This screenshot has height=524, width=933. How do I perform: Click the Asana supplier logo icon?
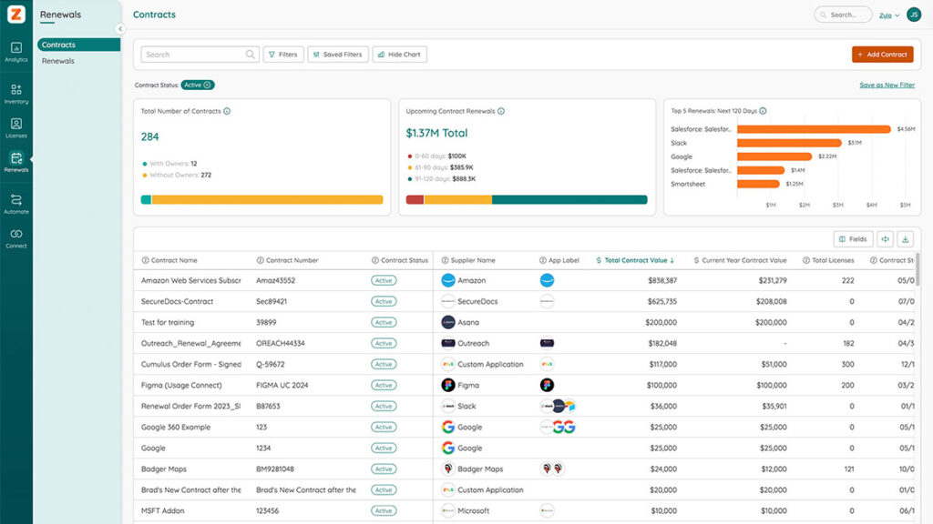[448, 322]
